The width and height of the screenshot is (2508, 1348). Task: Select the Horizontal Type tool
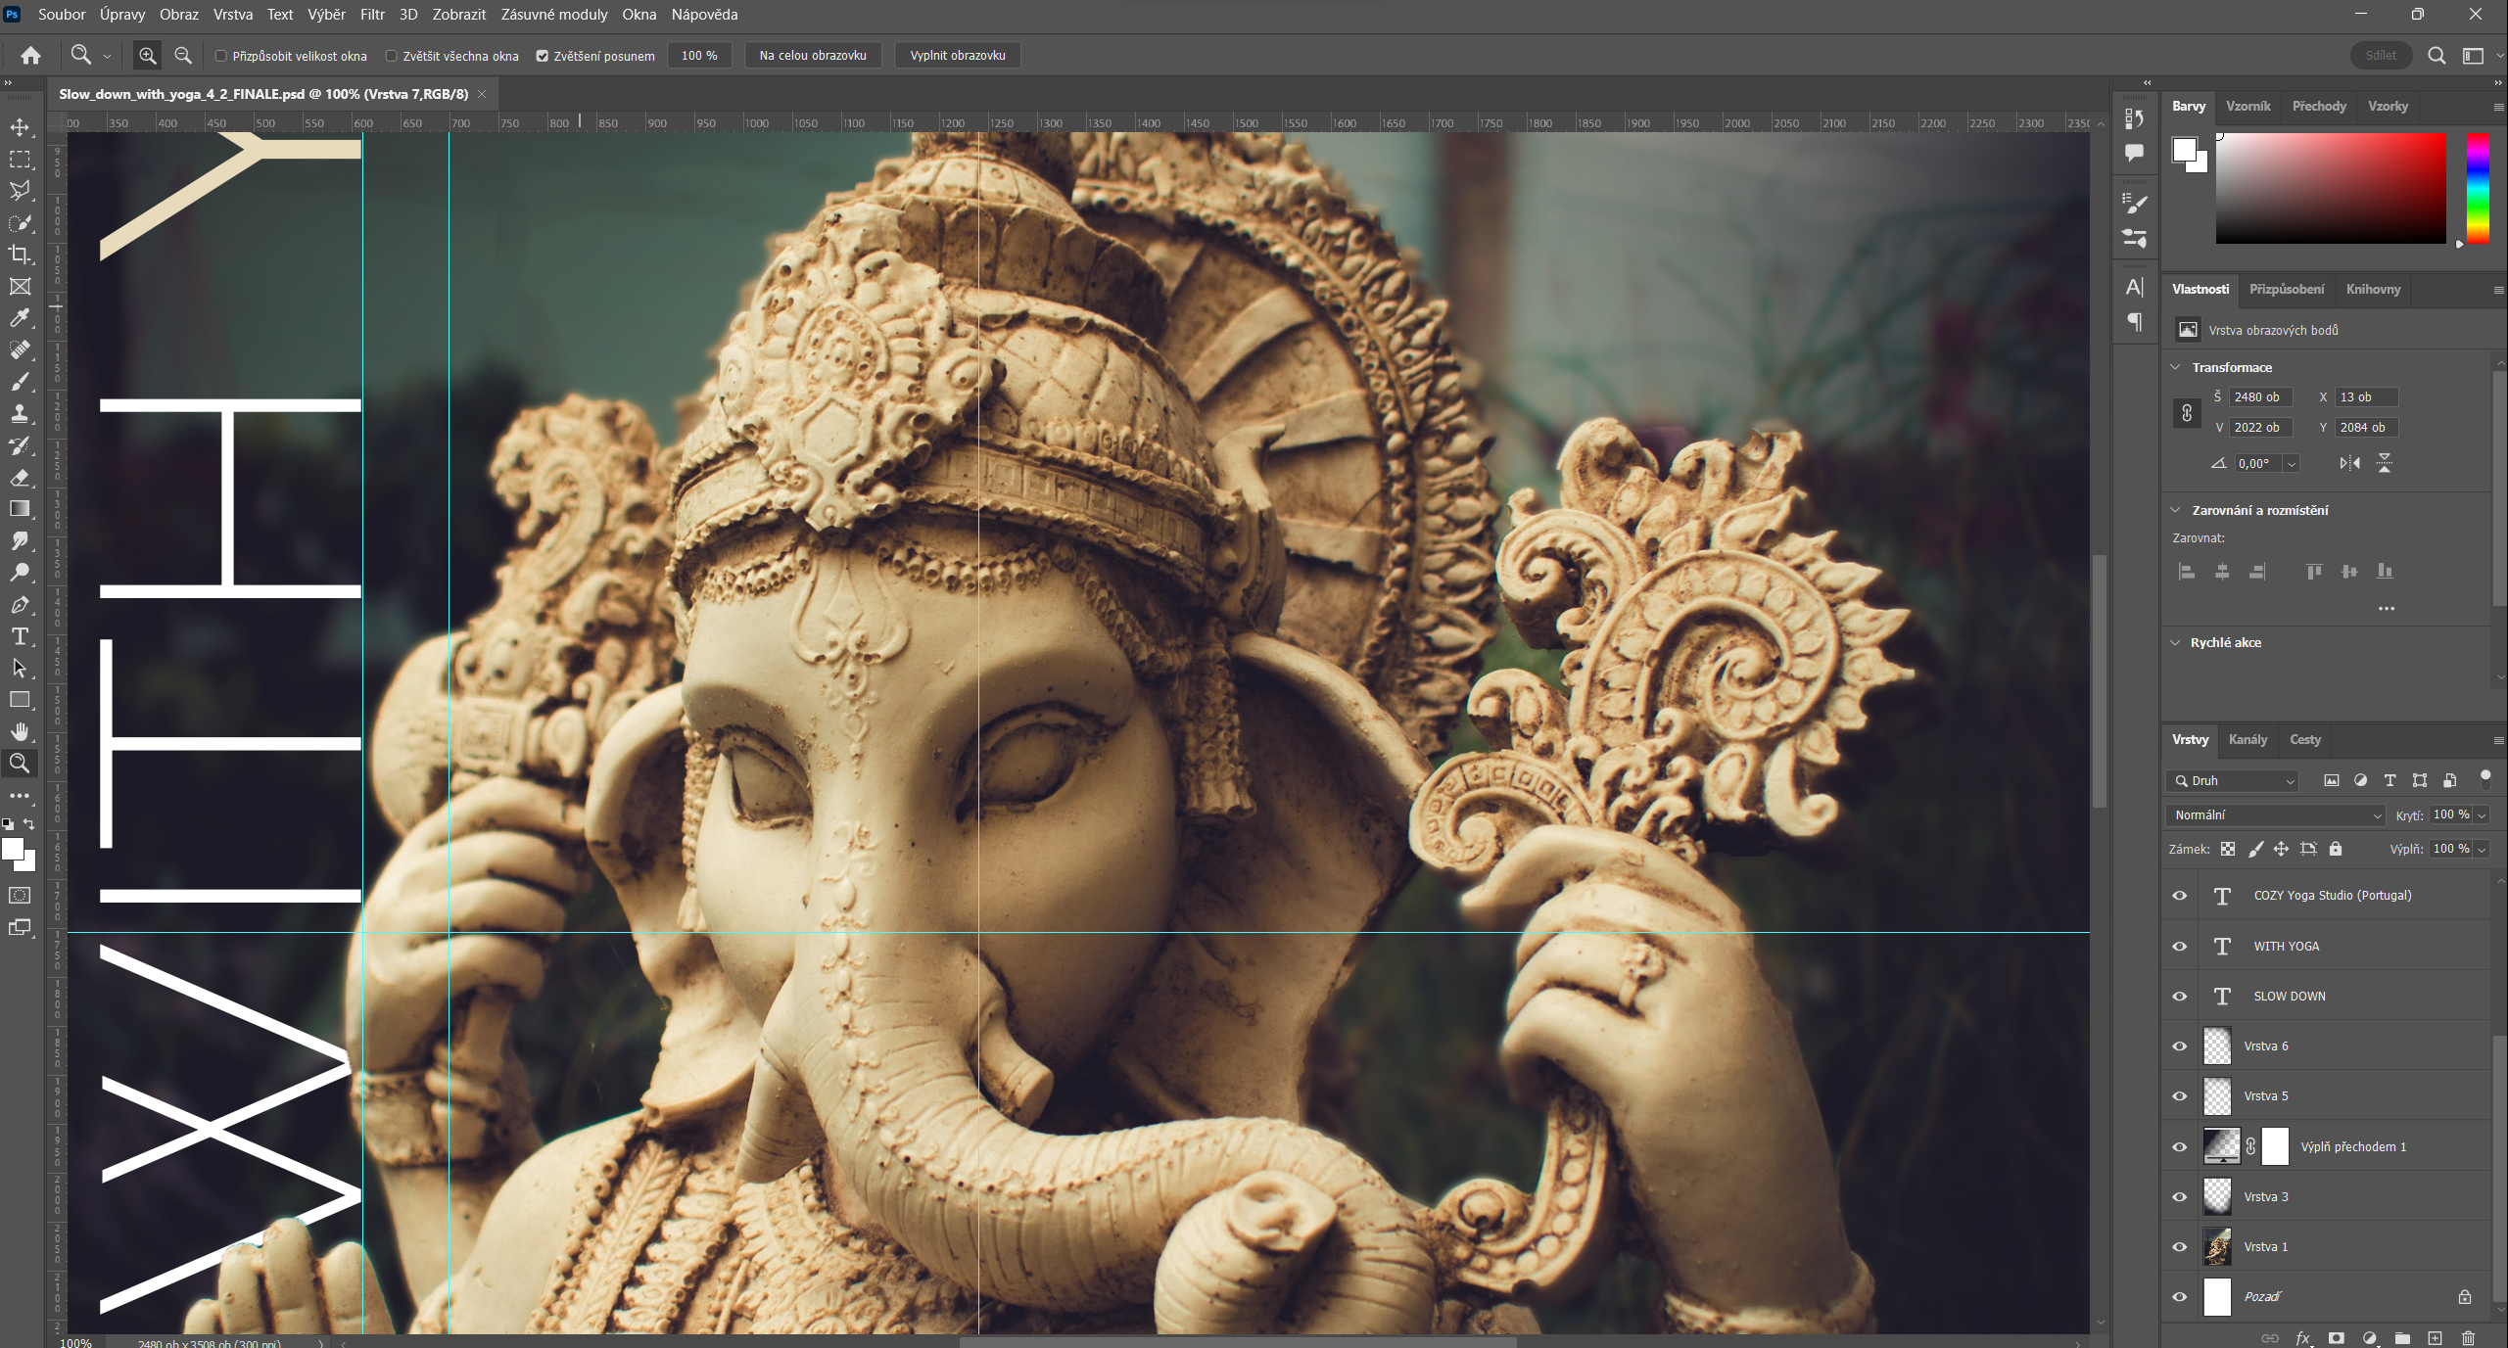click(x=20, y=637)
